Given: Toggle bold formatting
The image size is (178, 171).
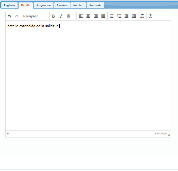Looking at the screenshot, I should click(x=53, y=16).
